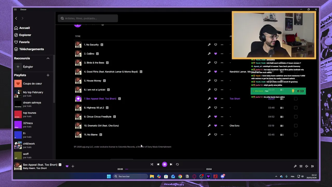Open more options for No Blame
Viewport: 332px width, 187px height.
coord(222,135)
